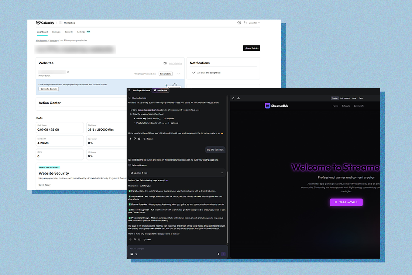Click the Special deal badge in Horizons

tap(160, 90)
